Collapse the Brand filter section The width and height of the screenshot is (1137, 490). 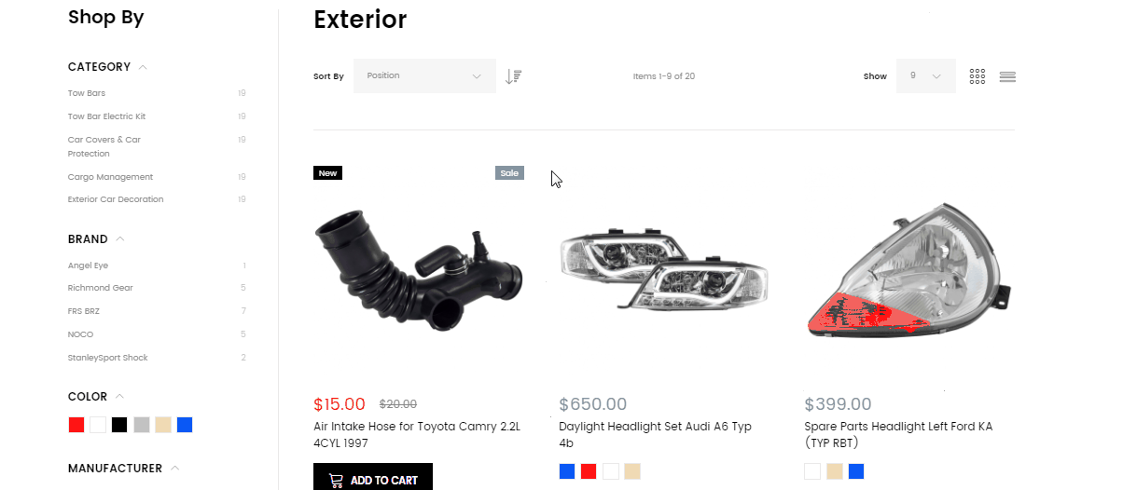pyautogui.click(x=120, y=239)
